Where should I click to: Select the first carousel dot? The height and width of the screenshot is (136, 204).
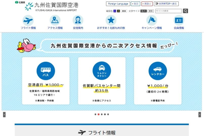tap(95, 114)
